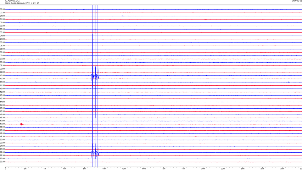Pick the 06:00 trace label

coord(2,49)
